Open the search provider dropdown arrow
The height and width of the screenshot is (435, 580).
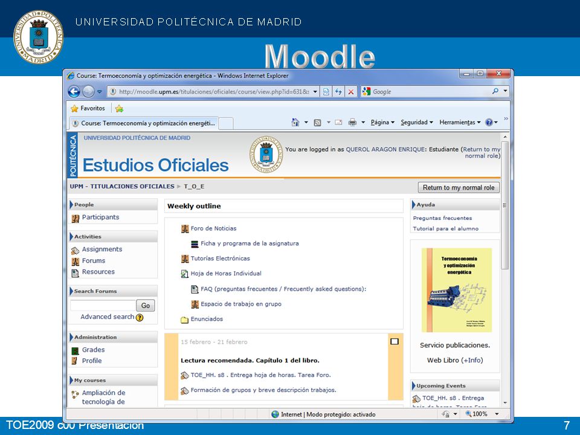(x=505, y=91)
